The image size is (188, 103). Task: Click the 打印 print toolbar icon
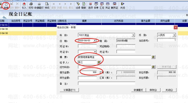[31, 6]
